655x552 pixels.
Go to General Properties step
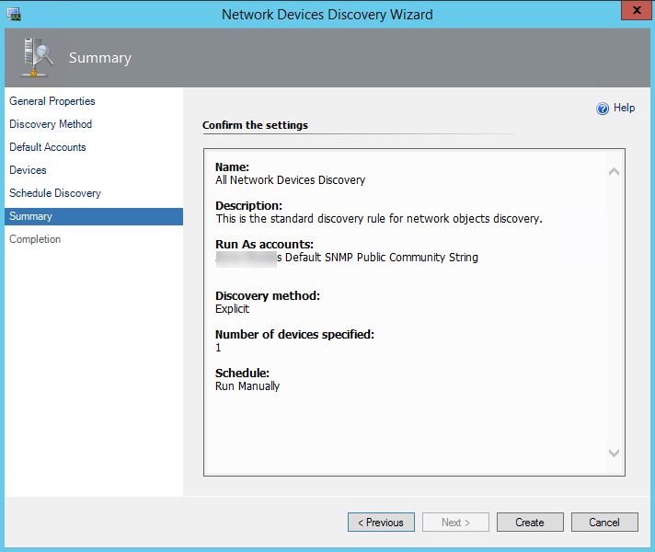click(x=52, y=101)
